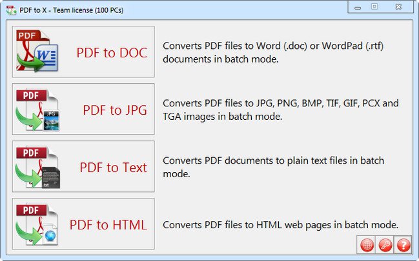Open help via the question mark icon

pyautogui.click(x=403, y=245)
